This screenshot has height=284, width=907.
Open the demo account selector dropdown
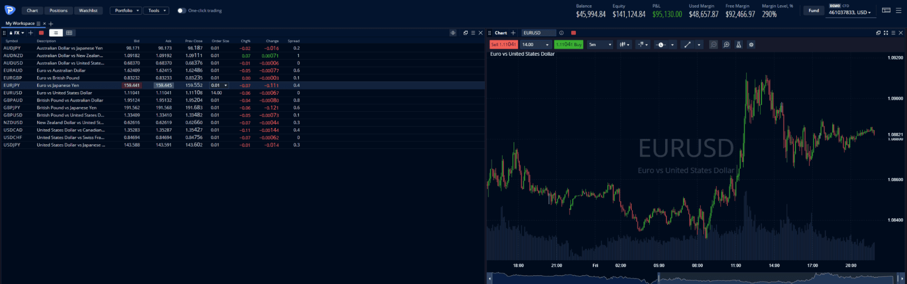click(851, 10)
